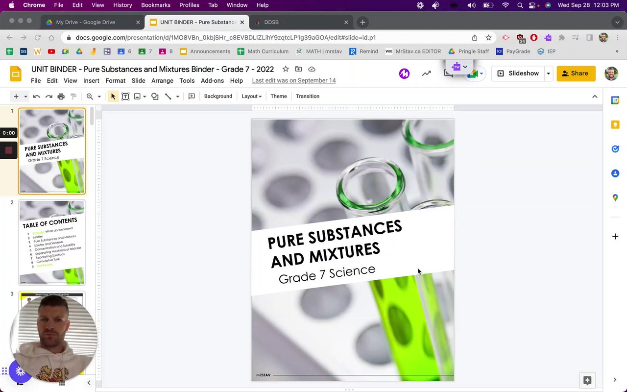Open the Announcements bookmark
This screenshot has height=392, width=627.
(x=205, y=51)
